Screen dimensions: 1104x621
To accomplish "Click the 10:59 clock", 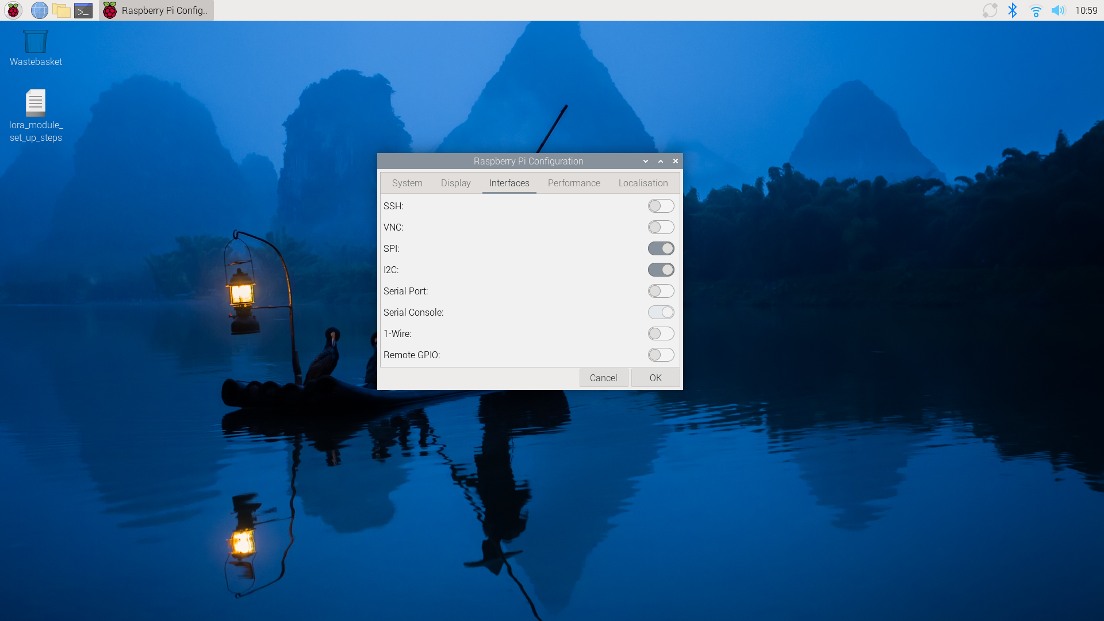I will point(1086,10).
